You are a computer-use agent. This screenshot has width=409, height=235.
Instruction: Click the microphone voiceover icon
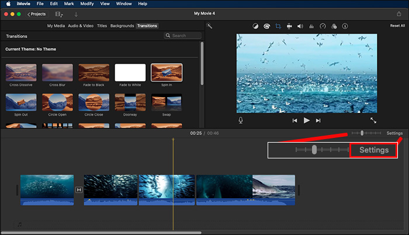(x=241, y=120)
